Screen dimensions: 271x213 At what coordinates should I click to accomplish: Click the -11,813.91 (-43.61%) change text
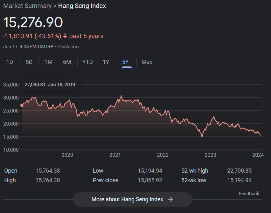[x=32, y=36]
